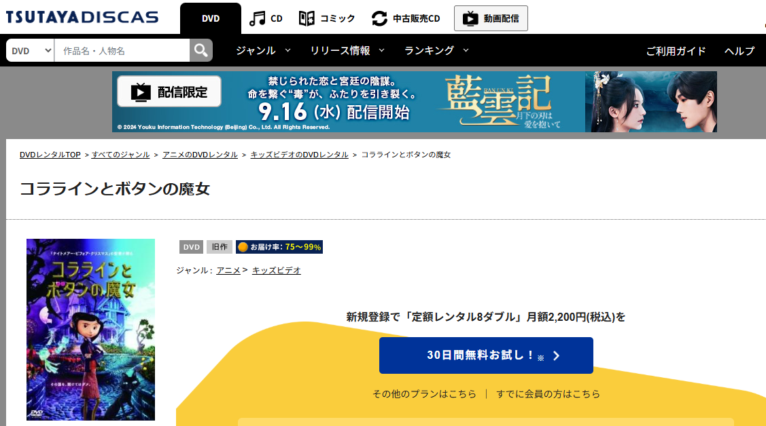Click the コララインとボタンの魔女 page heading
766x426 pixels.
[115, 189]
